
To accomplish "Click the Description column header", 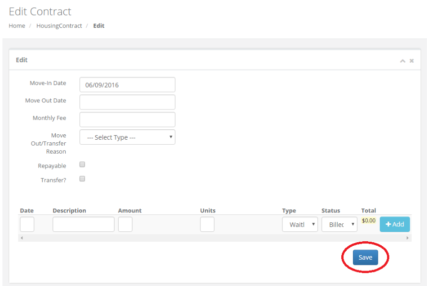I will tap(69, 211).
